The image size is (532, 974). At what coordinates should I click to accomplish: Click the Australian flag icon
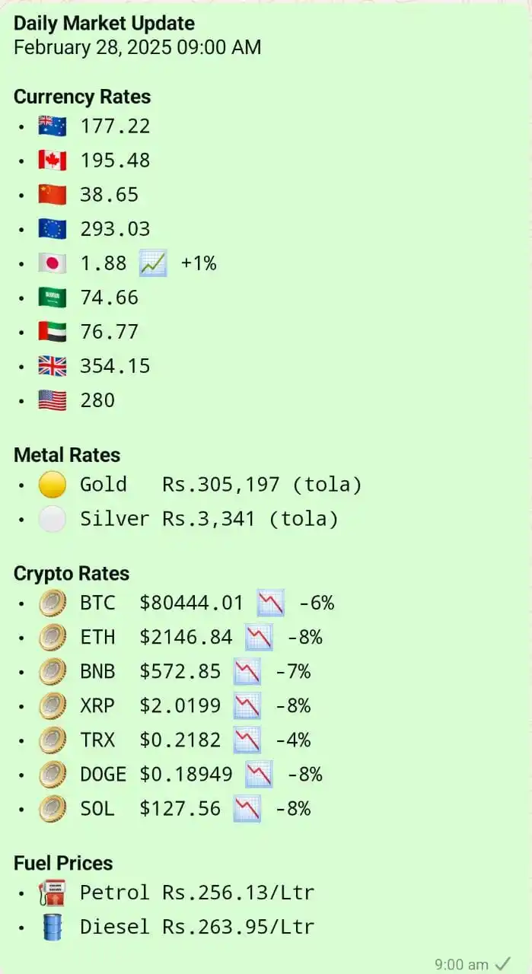coord(53,126)
